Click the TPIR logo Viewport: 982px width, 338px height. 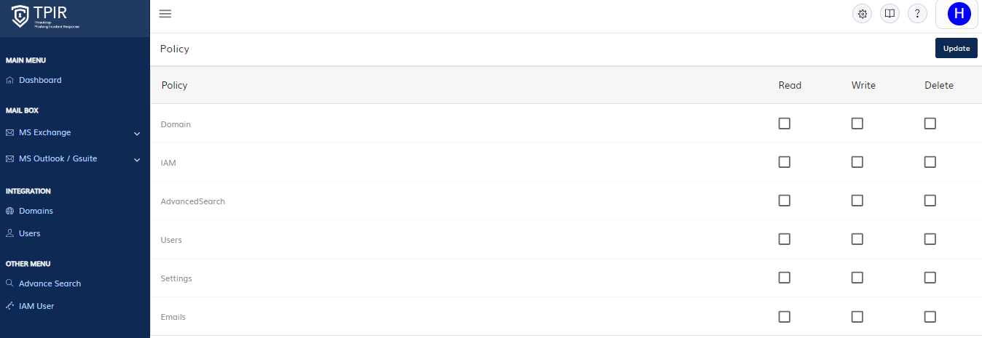tap(46, 16)
